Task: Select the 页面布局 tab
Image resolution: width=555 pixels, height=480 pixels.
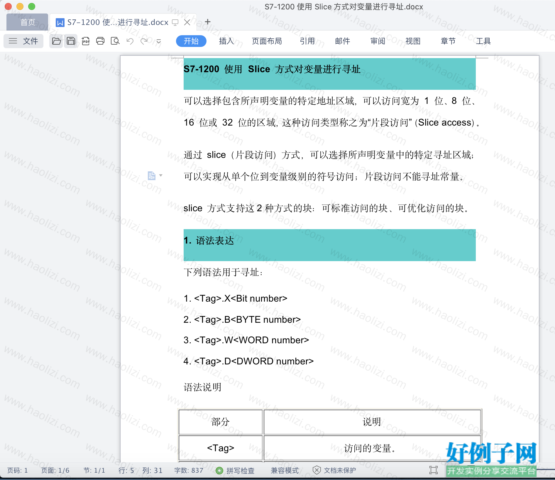Action: [x=267, y=41]
